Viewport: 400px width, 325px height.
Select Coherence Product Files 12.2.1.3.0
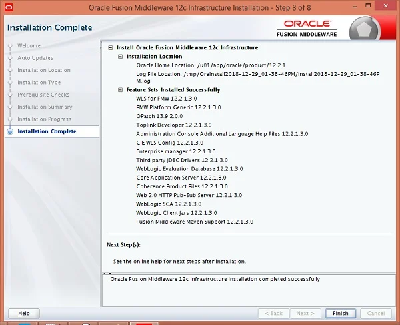tap(182, 186)
